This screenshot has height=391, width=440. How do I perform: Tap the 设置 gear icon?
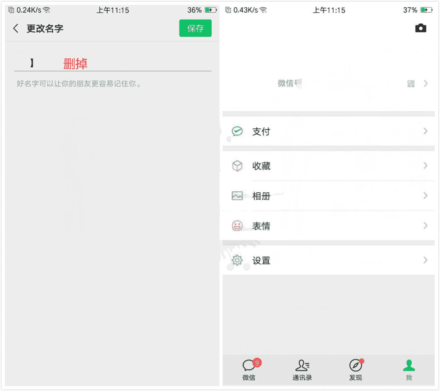pos(237,260)
